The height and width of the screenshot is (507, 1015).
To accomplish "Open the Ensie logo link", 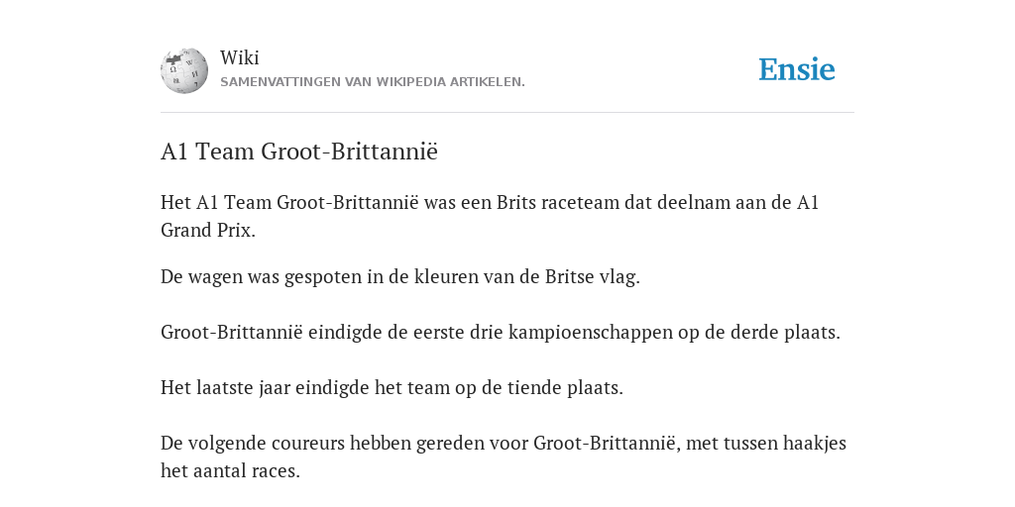I will click(797, 70).
